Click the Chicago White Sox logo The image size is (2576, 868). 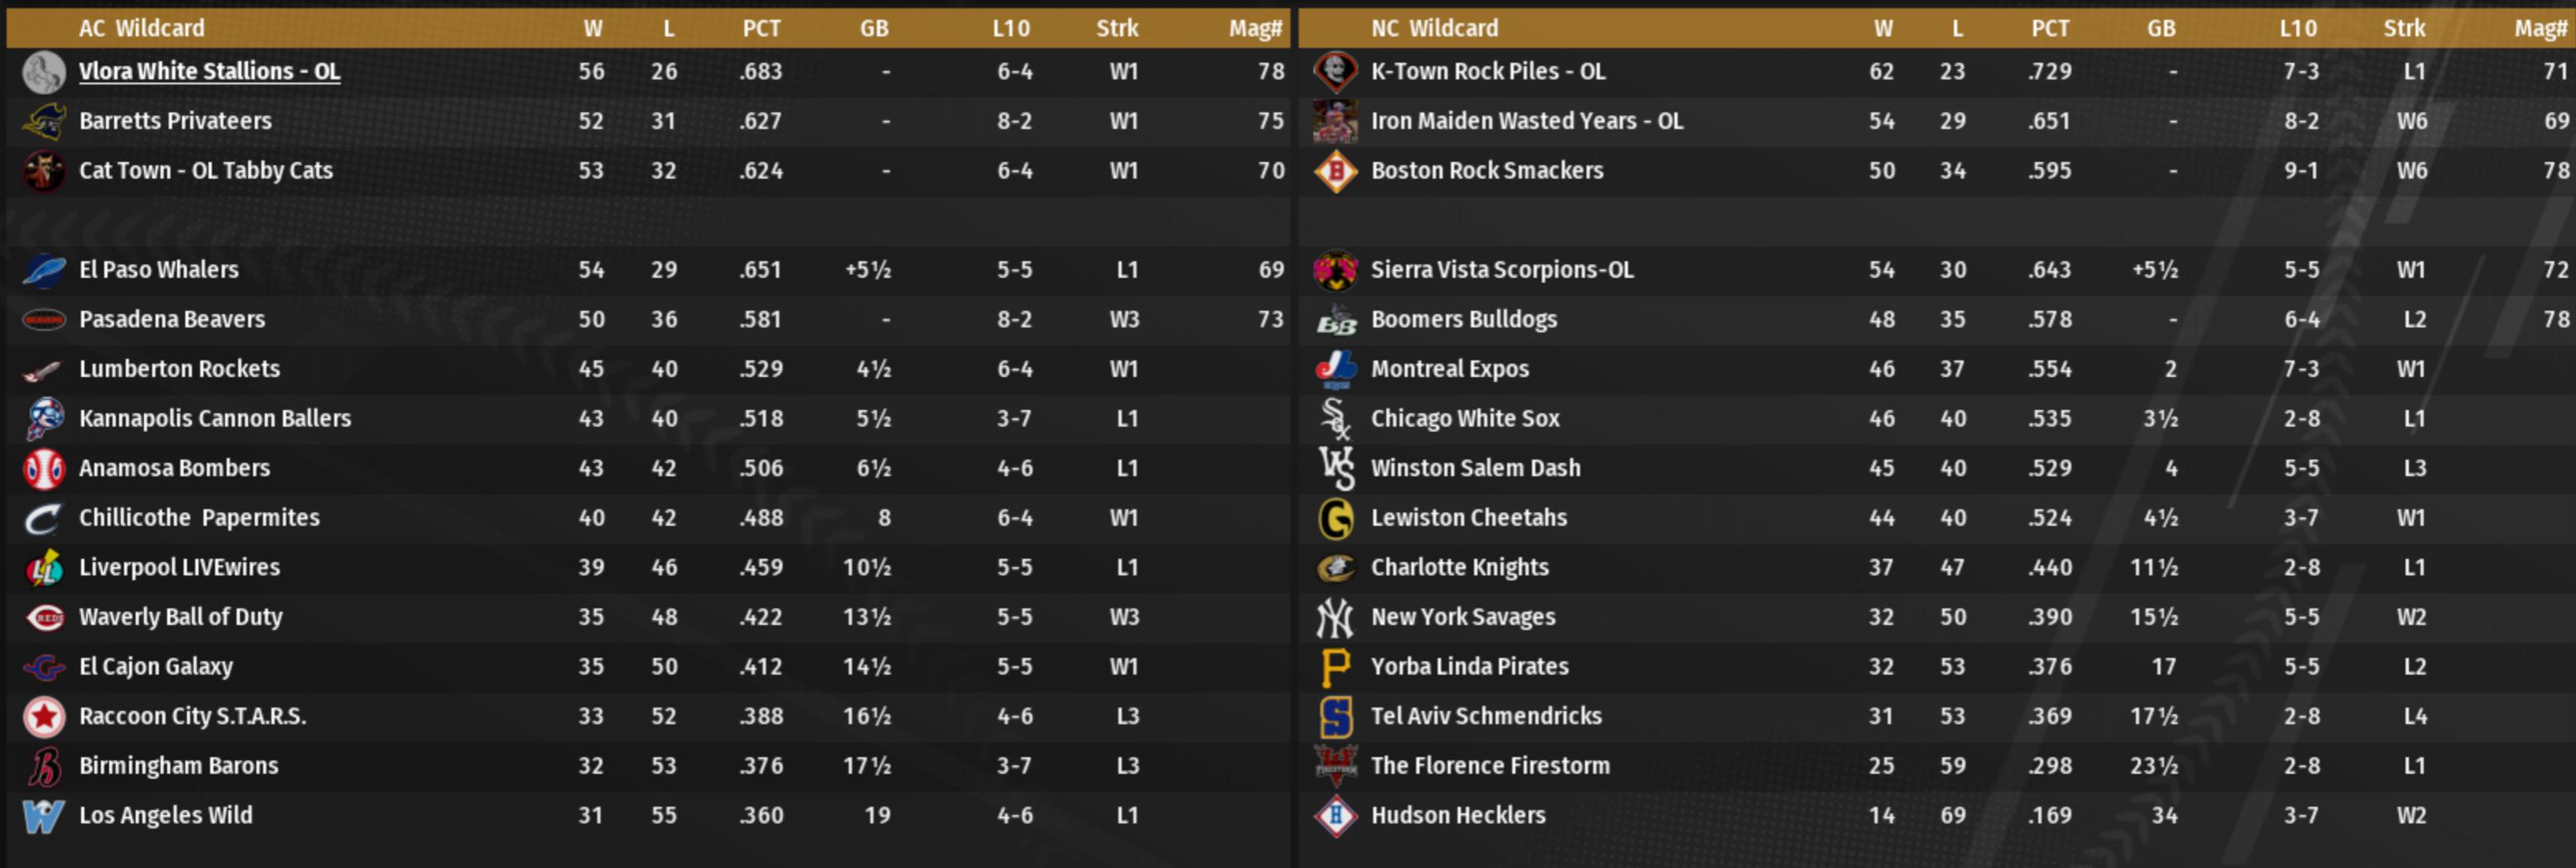tap(1335, 419)
